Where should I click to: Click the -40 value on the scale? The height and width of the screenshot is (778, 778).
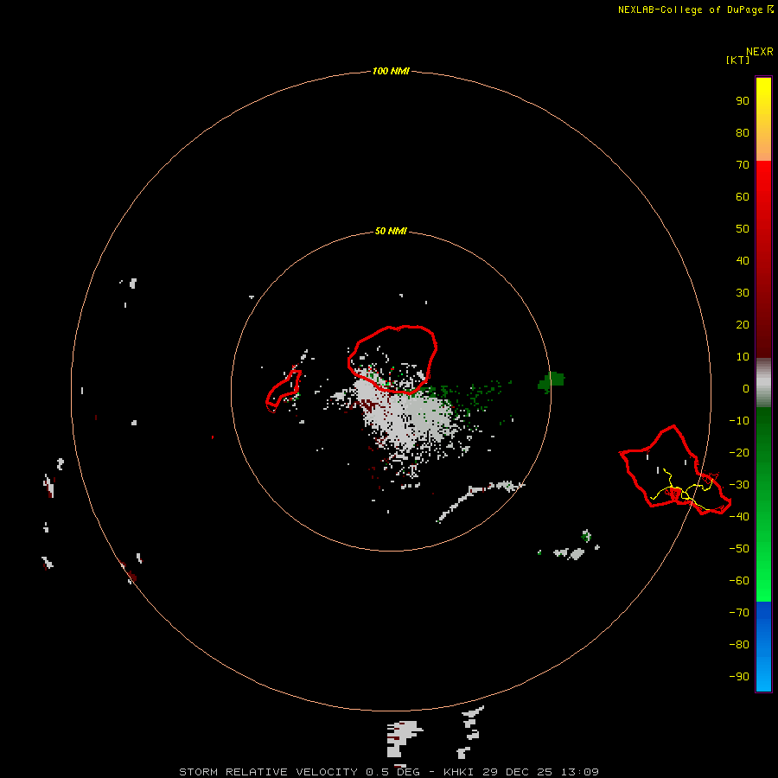pyautogui.click(x=739, y=517)
